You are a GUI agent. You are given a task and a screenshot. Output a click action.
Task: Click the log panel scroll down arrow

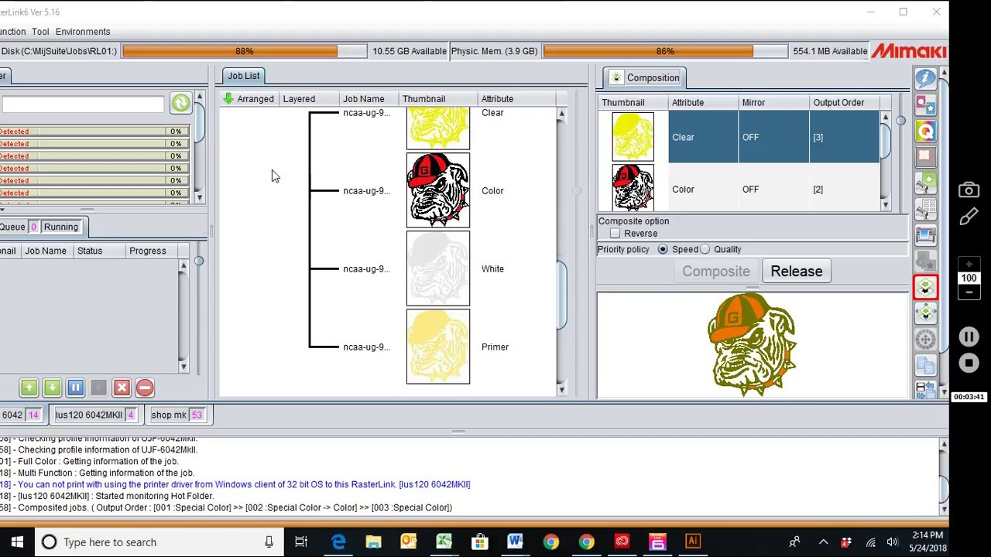pos(943,509)
